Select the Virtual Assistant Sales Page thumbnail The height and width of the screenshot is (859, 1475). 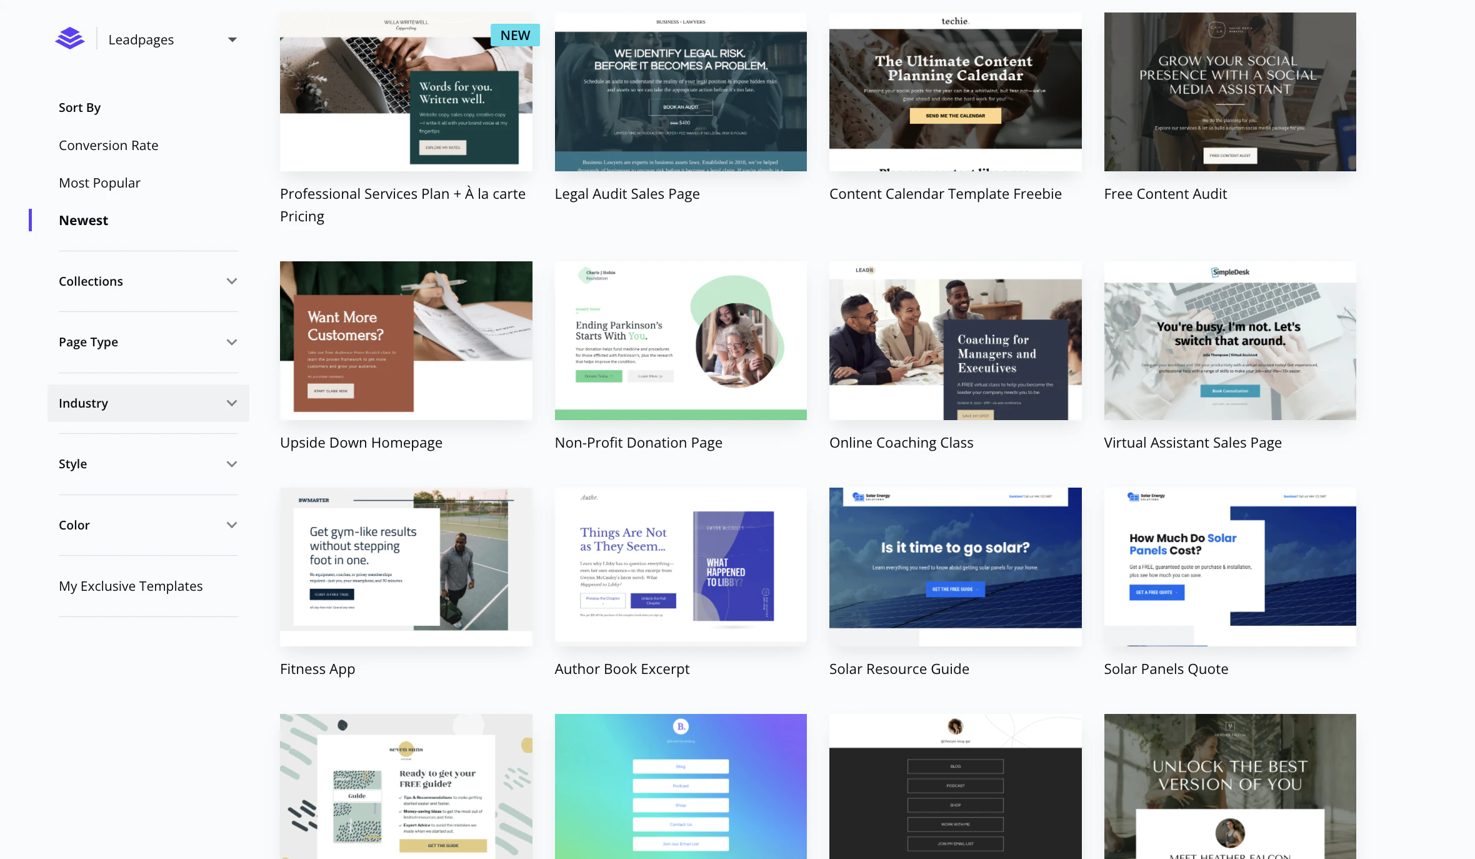1229,341
